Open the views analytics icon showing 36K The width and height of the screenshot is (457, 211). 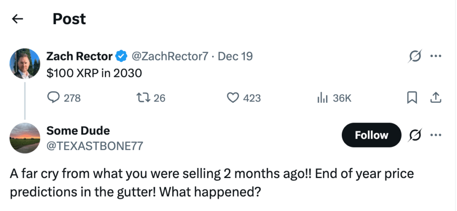[323, 98]
